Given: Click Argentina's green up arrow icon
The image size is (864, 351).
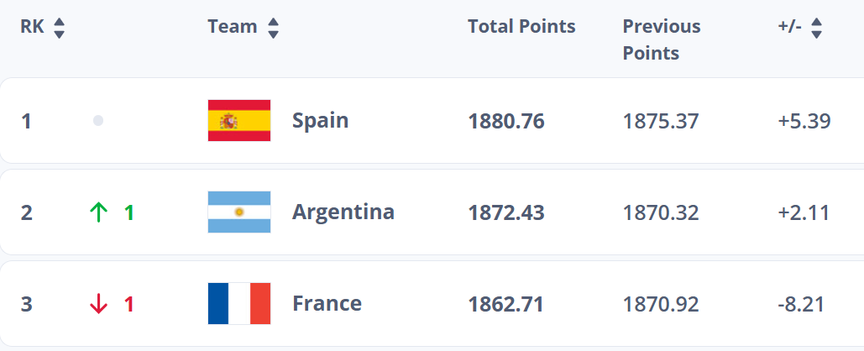Looking at the screenshot, I should pyautogui.click(x=99, y=212).
